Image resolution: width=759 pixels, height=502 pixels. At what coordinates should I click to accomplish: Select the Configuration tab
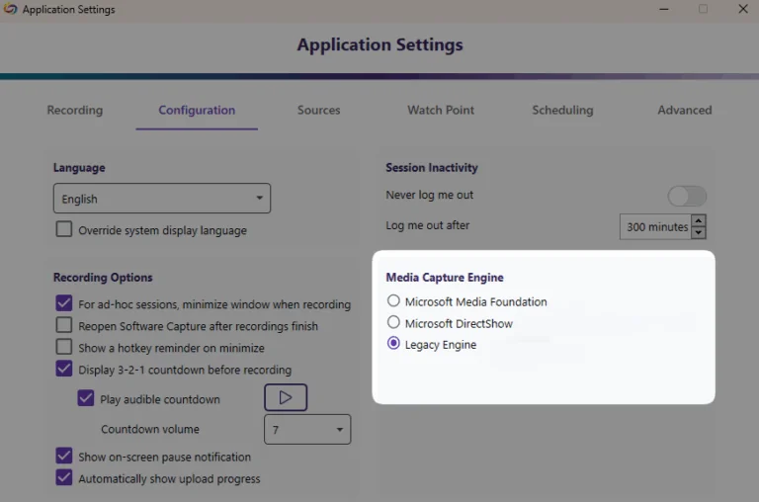point(197,111)
